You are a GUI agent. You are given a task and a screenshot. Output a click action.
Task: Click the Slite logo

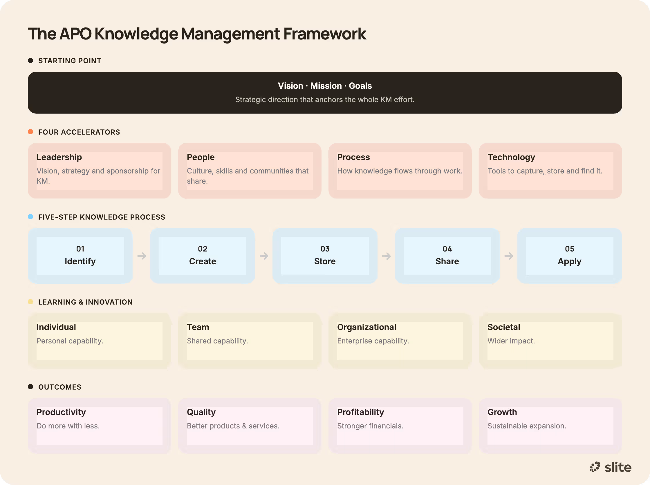click(610, 467)
